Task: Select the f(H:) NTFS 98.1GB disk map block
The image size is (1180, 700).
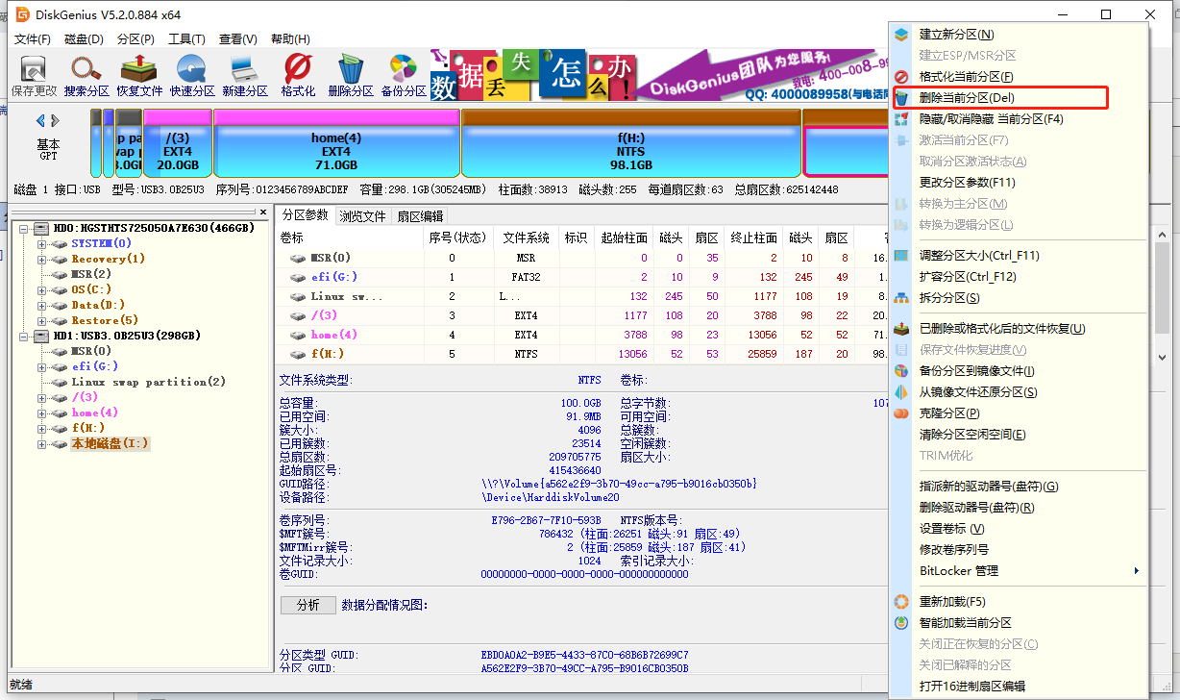Action: (x=631, y=142)
